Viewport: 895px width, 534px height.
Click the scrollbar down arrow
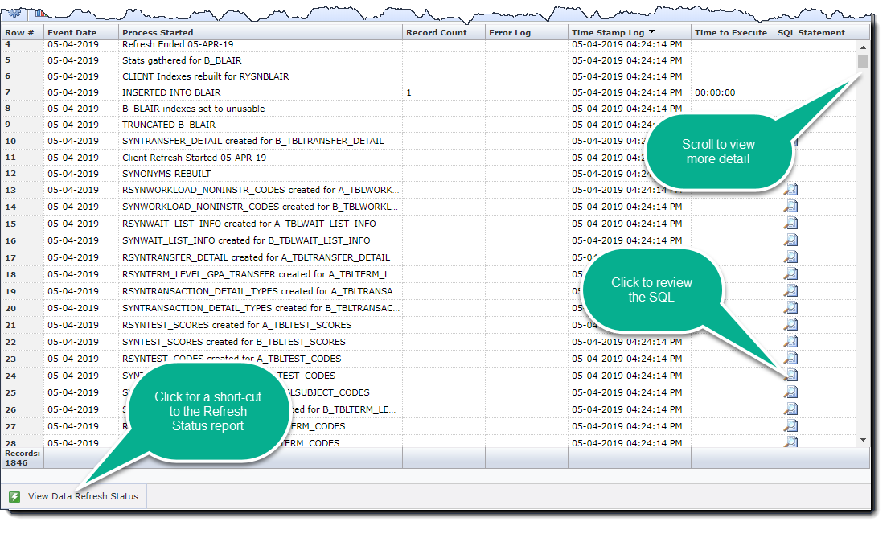point(863,441)
